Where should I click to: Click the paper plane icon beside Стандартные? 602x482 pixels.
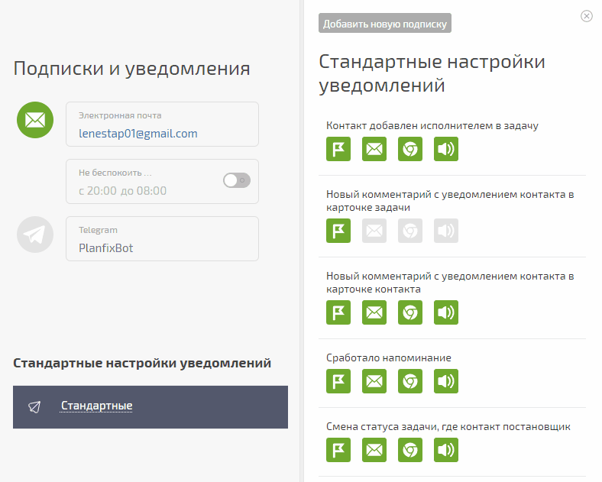tap(34, 407)
